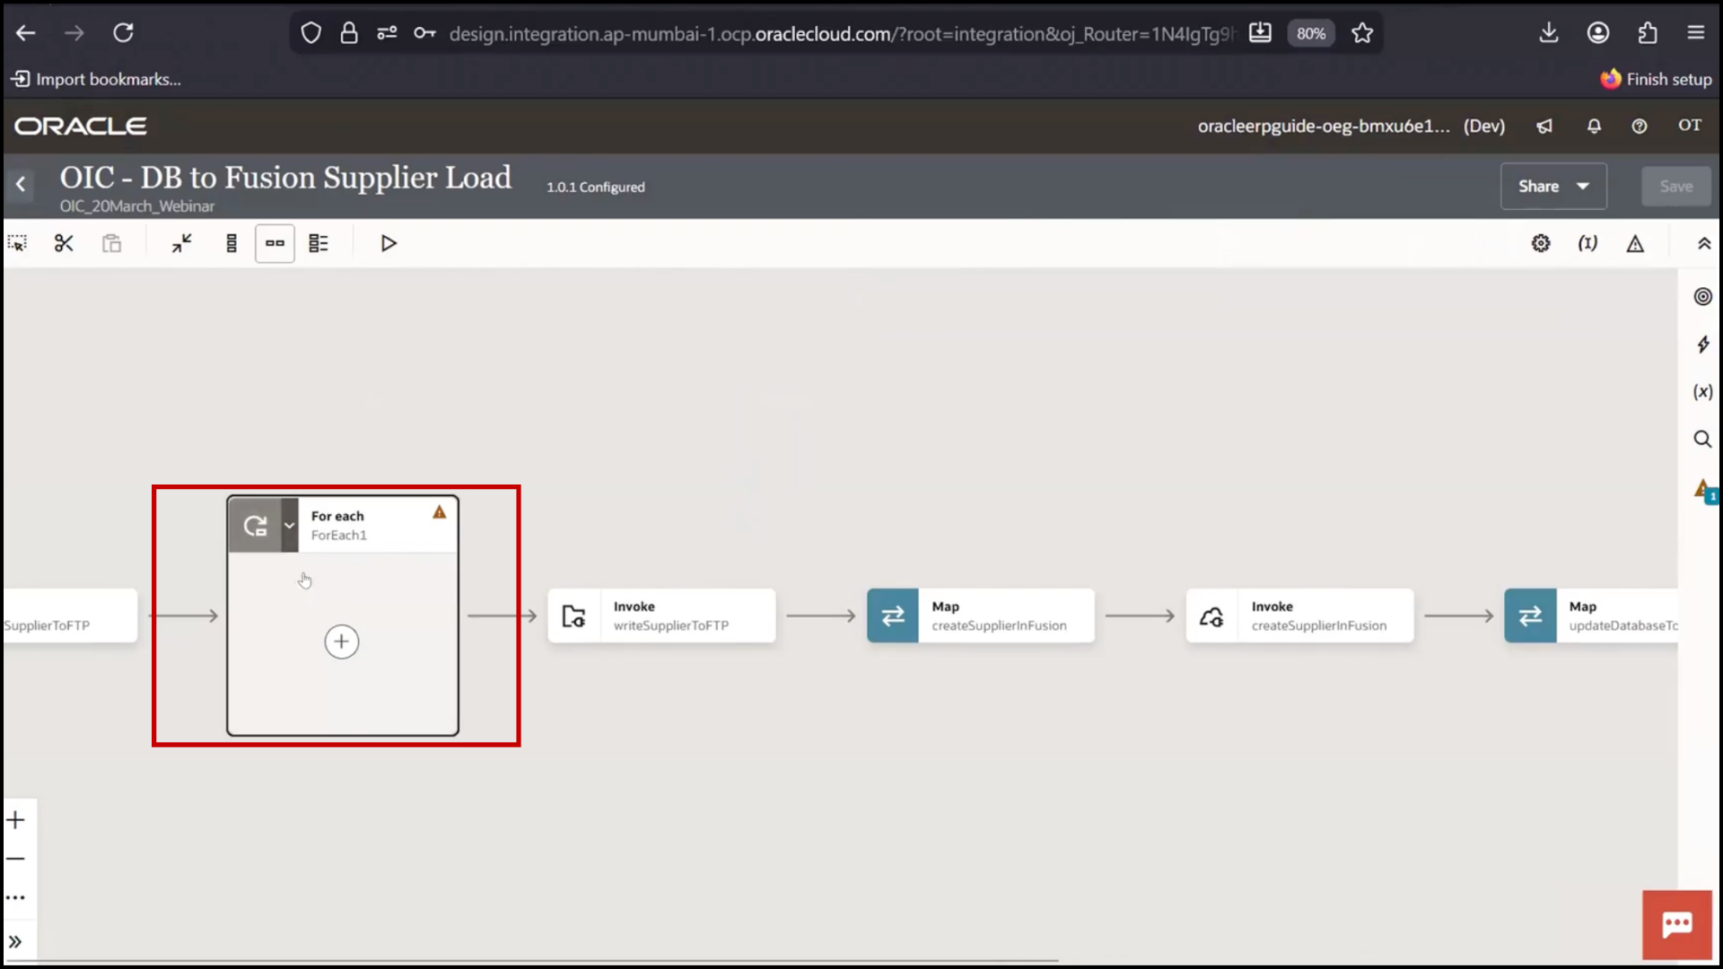Click the shield tracking protection icon
1723x969 pixels.
pyautogui.click(x=310, y=33)
